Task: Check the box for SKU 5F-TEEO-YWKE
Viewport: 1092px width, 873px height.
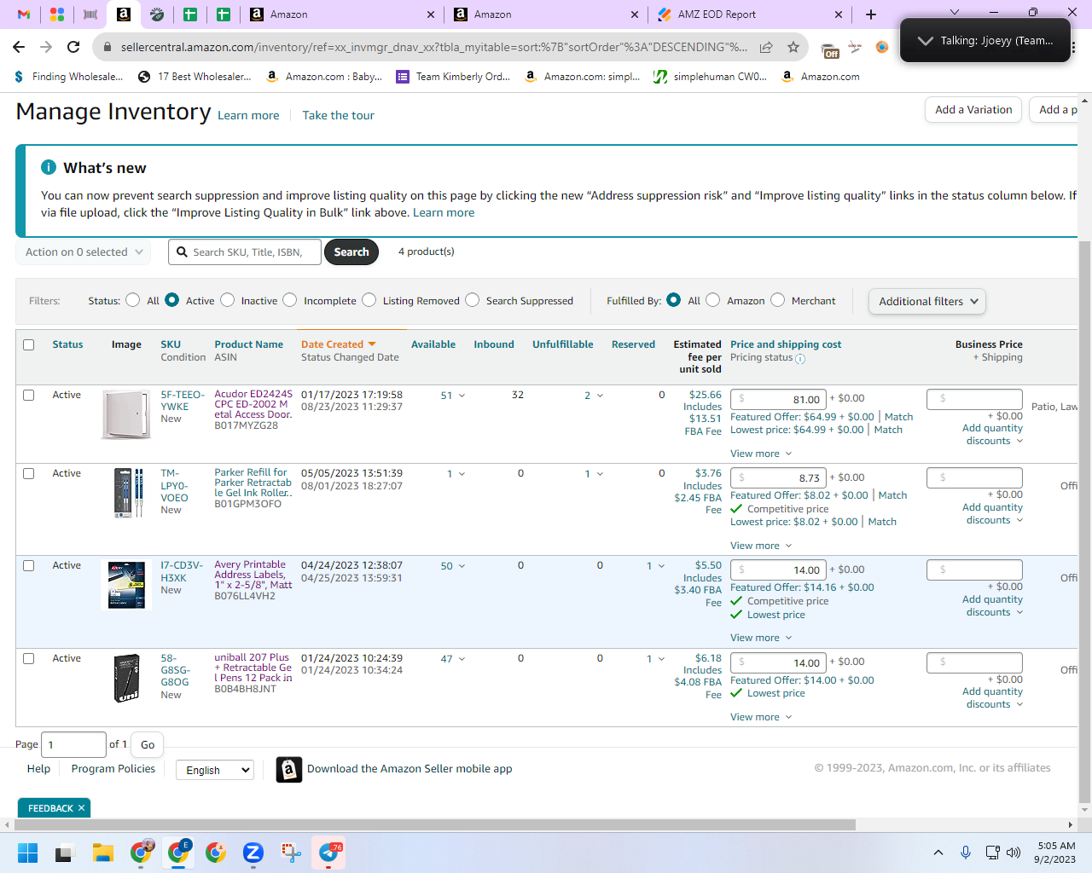Action: 29,396
